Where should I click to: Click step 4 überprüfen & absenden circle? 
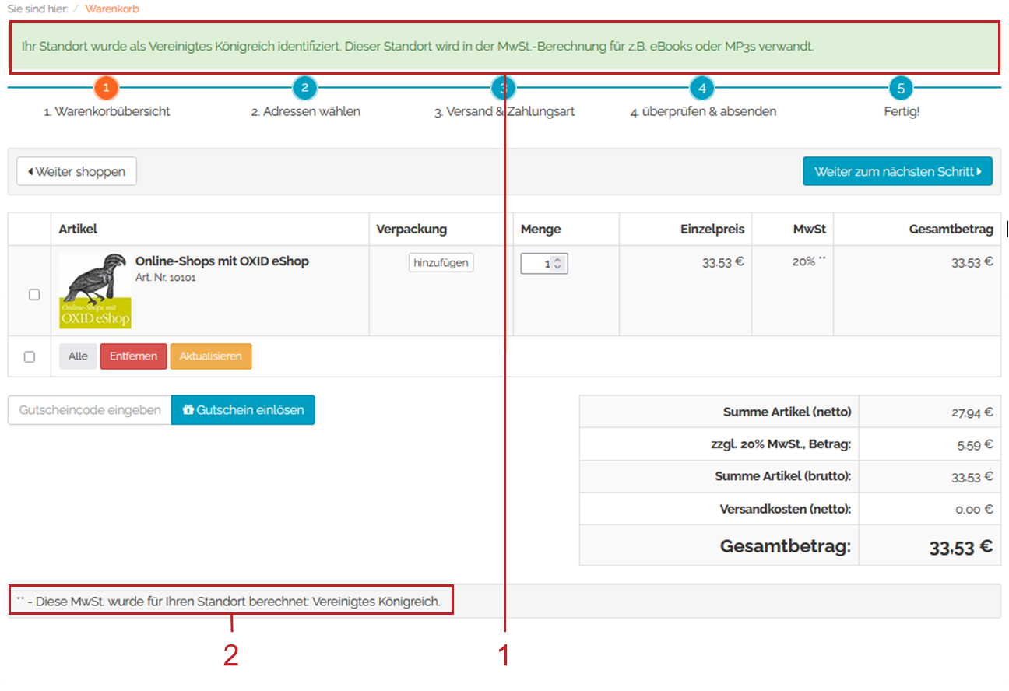(701, 88)
